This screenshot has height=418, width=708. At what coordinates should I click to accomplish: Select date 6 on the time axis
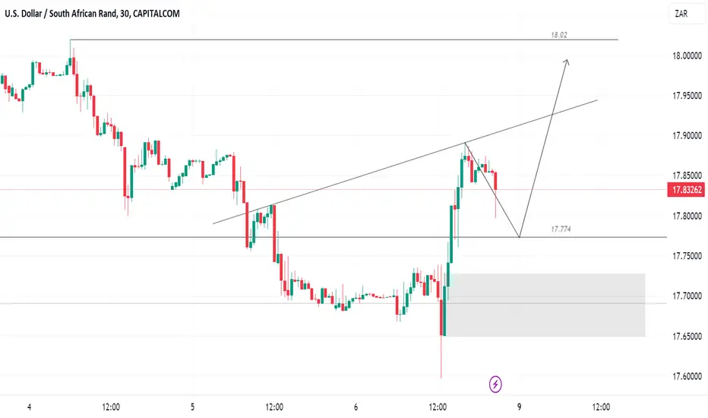[x=356, y=407]
